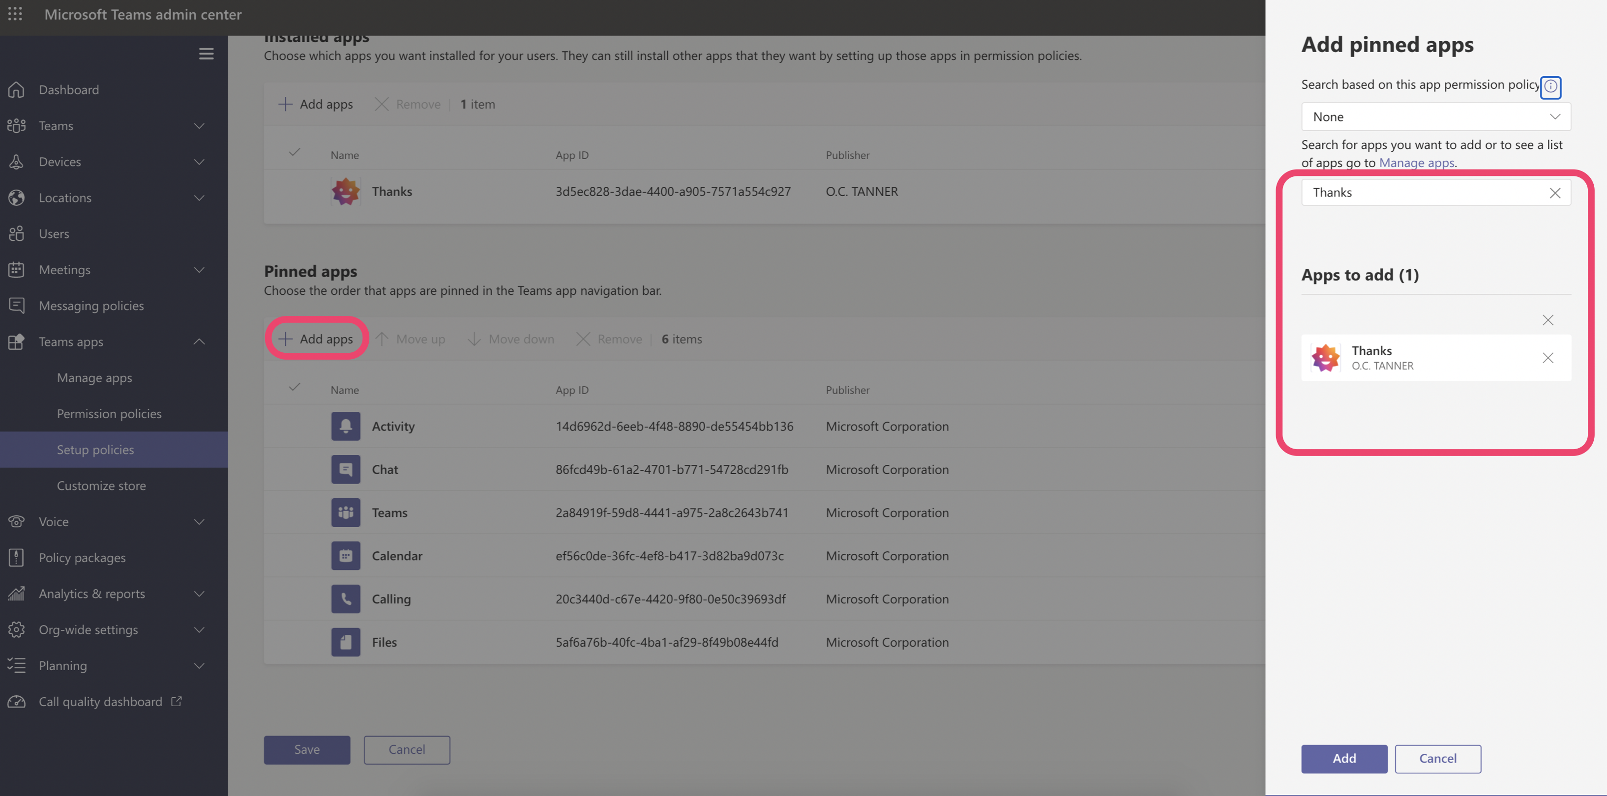This screenshot has height=796, width=1607.
Task: Collapse the Teams apps section
Action: (199, 341)
